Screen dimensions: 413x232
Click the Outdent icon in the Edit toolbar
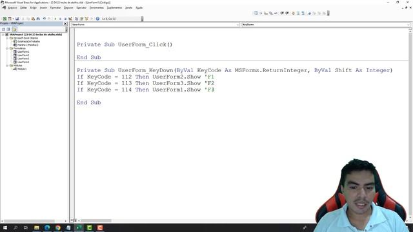(x=287, y=13)
